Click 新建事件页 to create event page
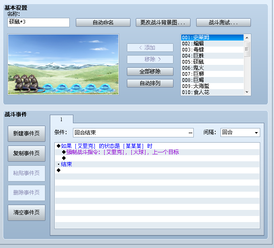Screen dimensions: 274x248 coord(27,134)
